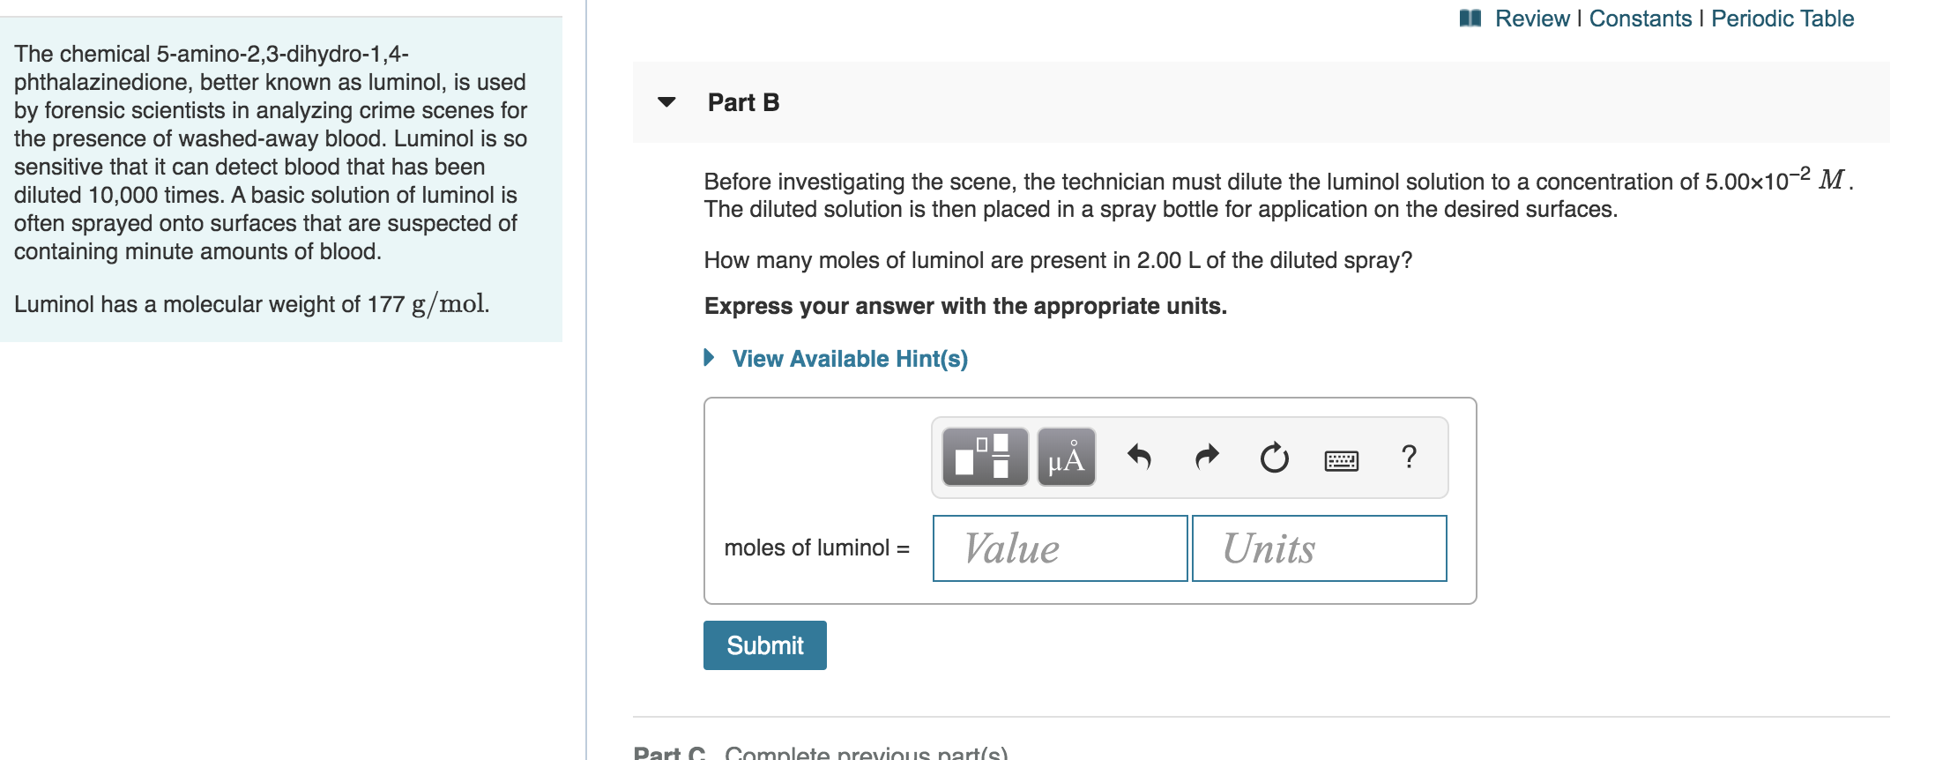Open the on-screen keyboard helper
Viewport: 1950px width, 760px height.
(x=1342, y=460)
